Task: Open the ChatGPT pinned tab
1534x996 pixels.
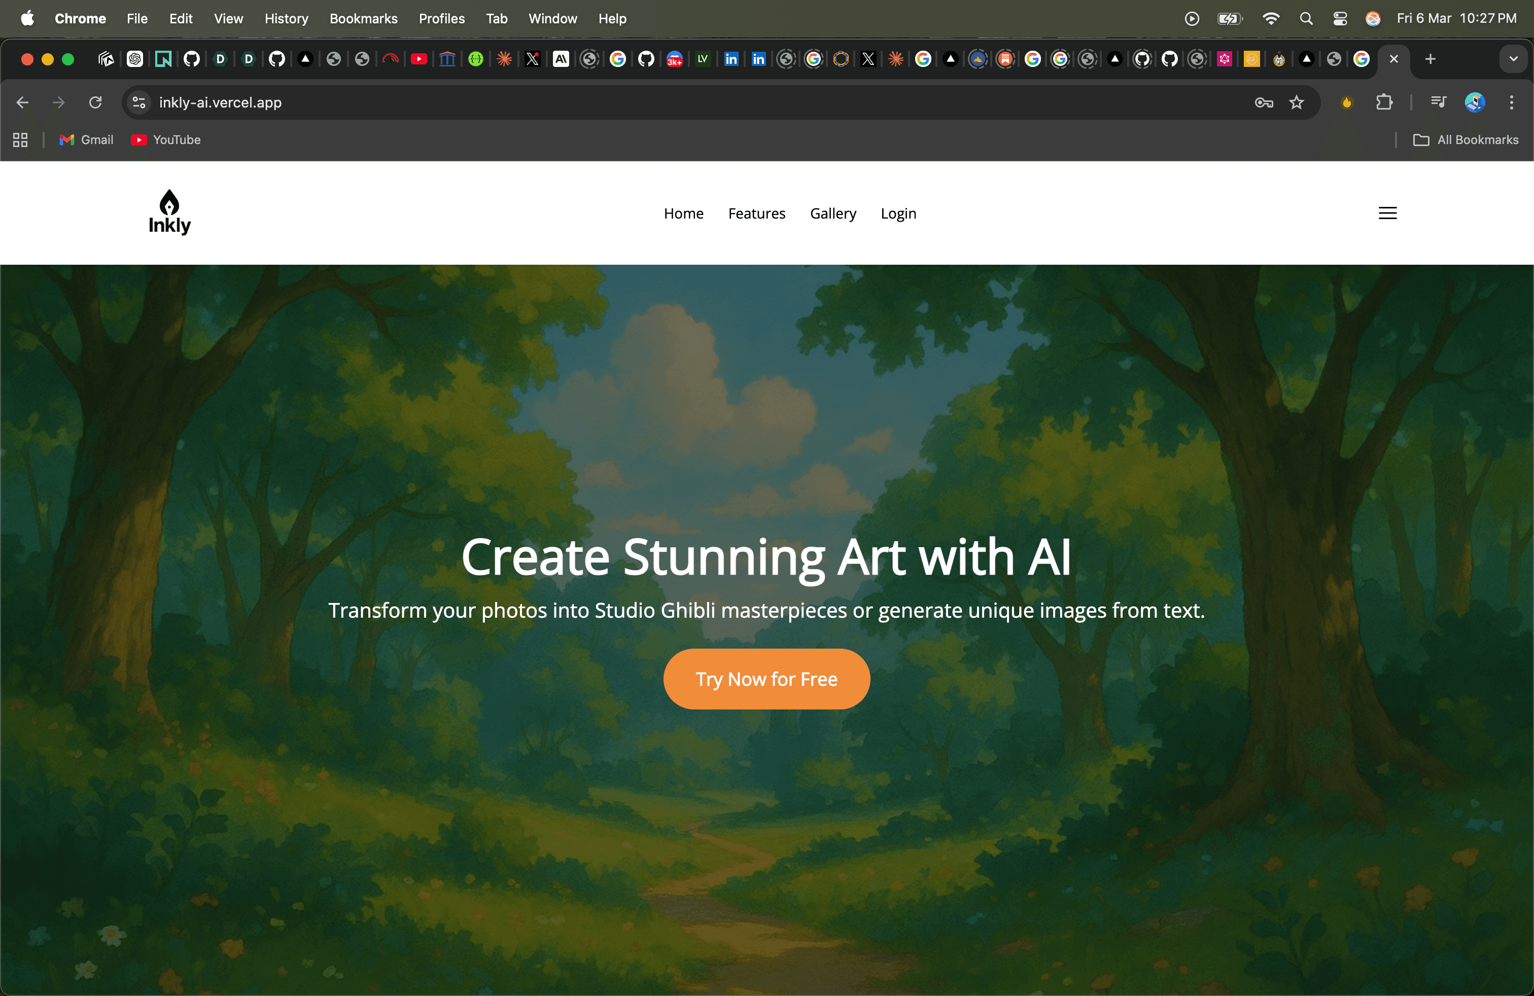Action: 135,59
